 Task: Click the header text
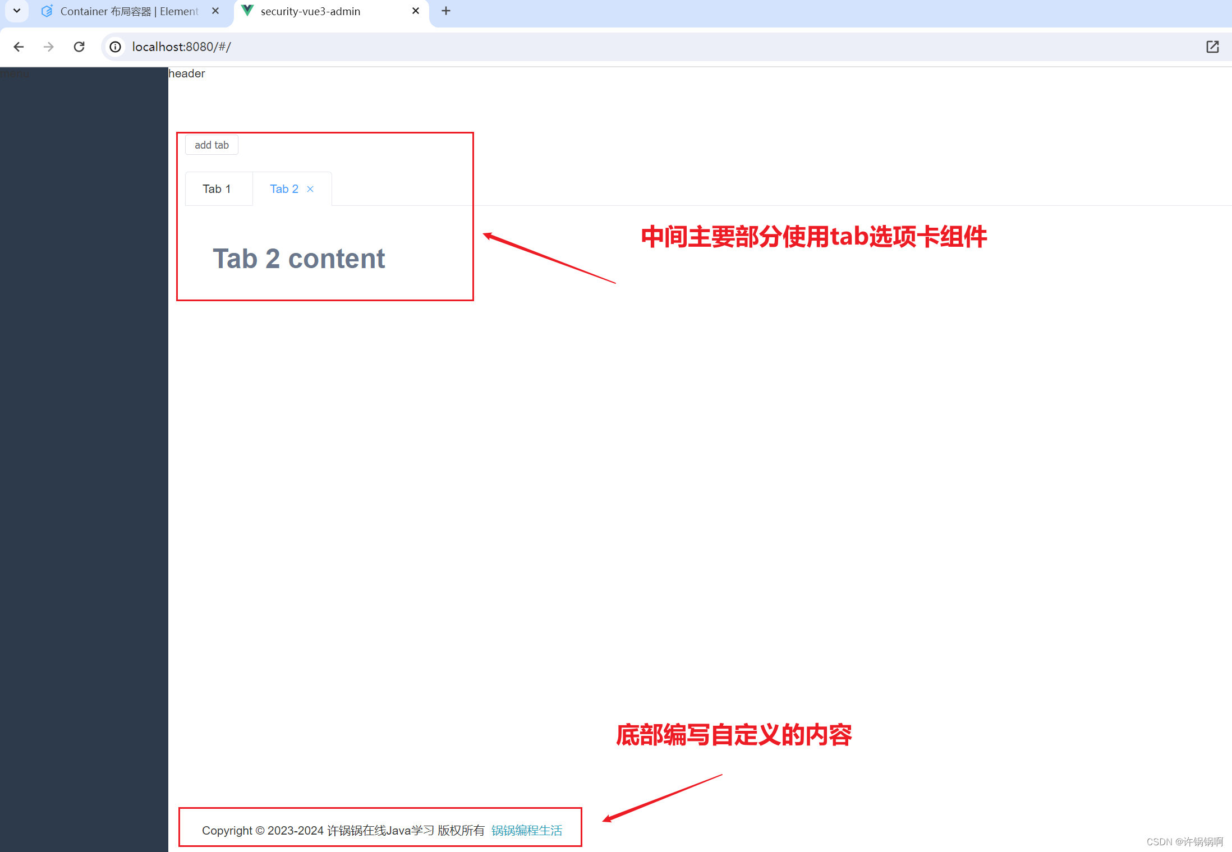coord(187,73)
